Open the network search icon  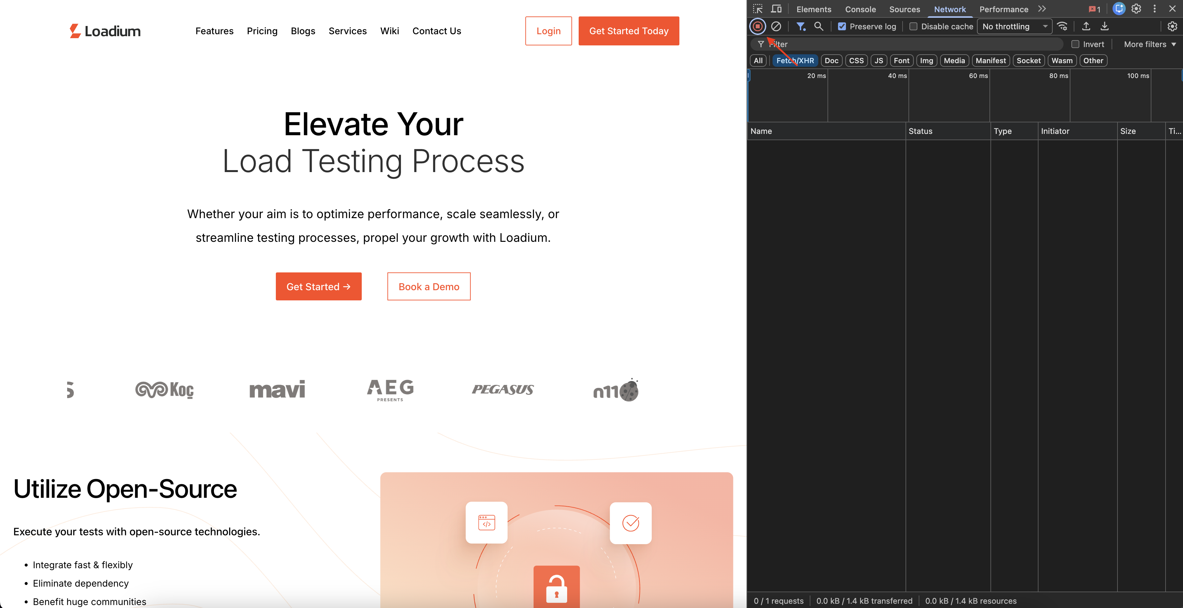click(818, 27)
